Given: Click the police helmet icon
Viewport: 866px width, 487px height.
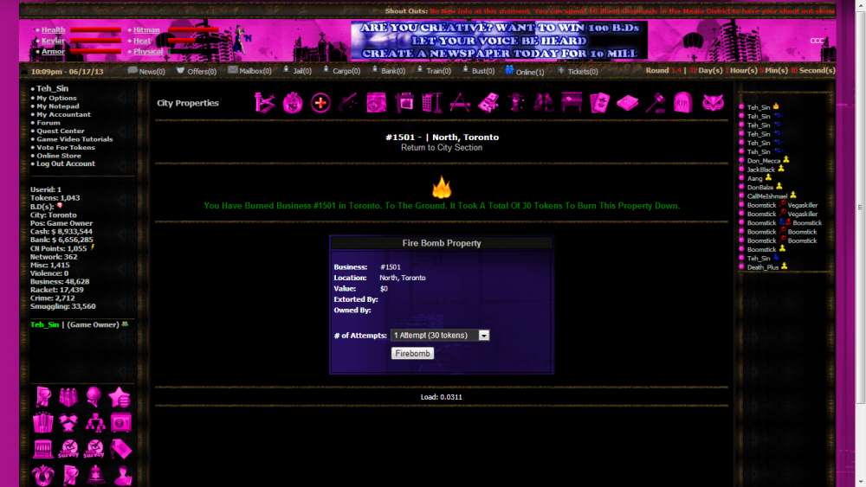Looking at the screenshot, I should pos(95,474).
